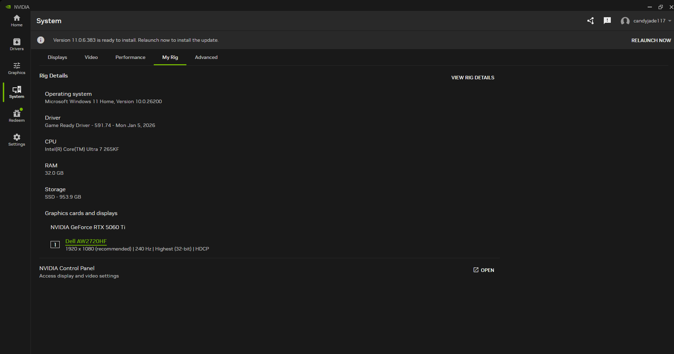The width and height of the screenshot is (674, 354).
Task: Click the Windows 11 Home version text
Action: [103, 101]
